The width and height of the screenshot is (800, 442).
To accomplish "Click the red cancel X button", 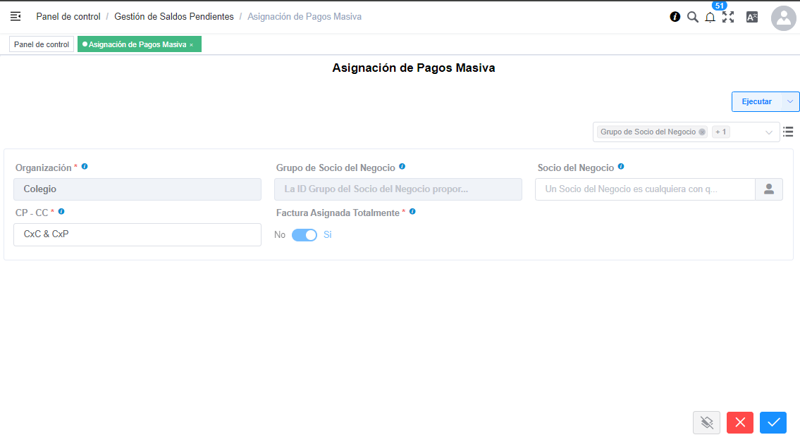I will [x=740, y=423].
